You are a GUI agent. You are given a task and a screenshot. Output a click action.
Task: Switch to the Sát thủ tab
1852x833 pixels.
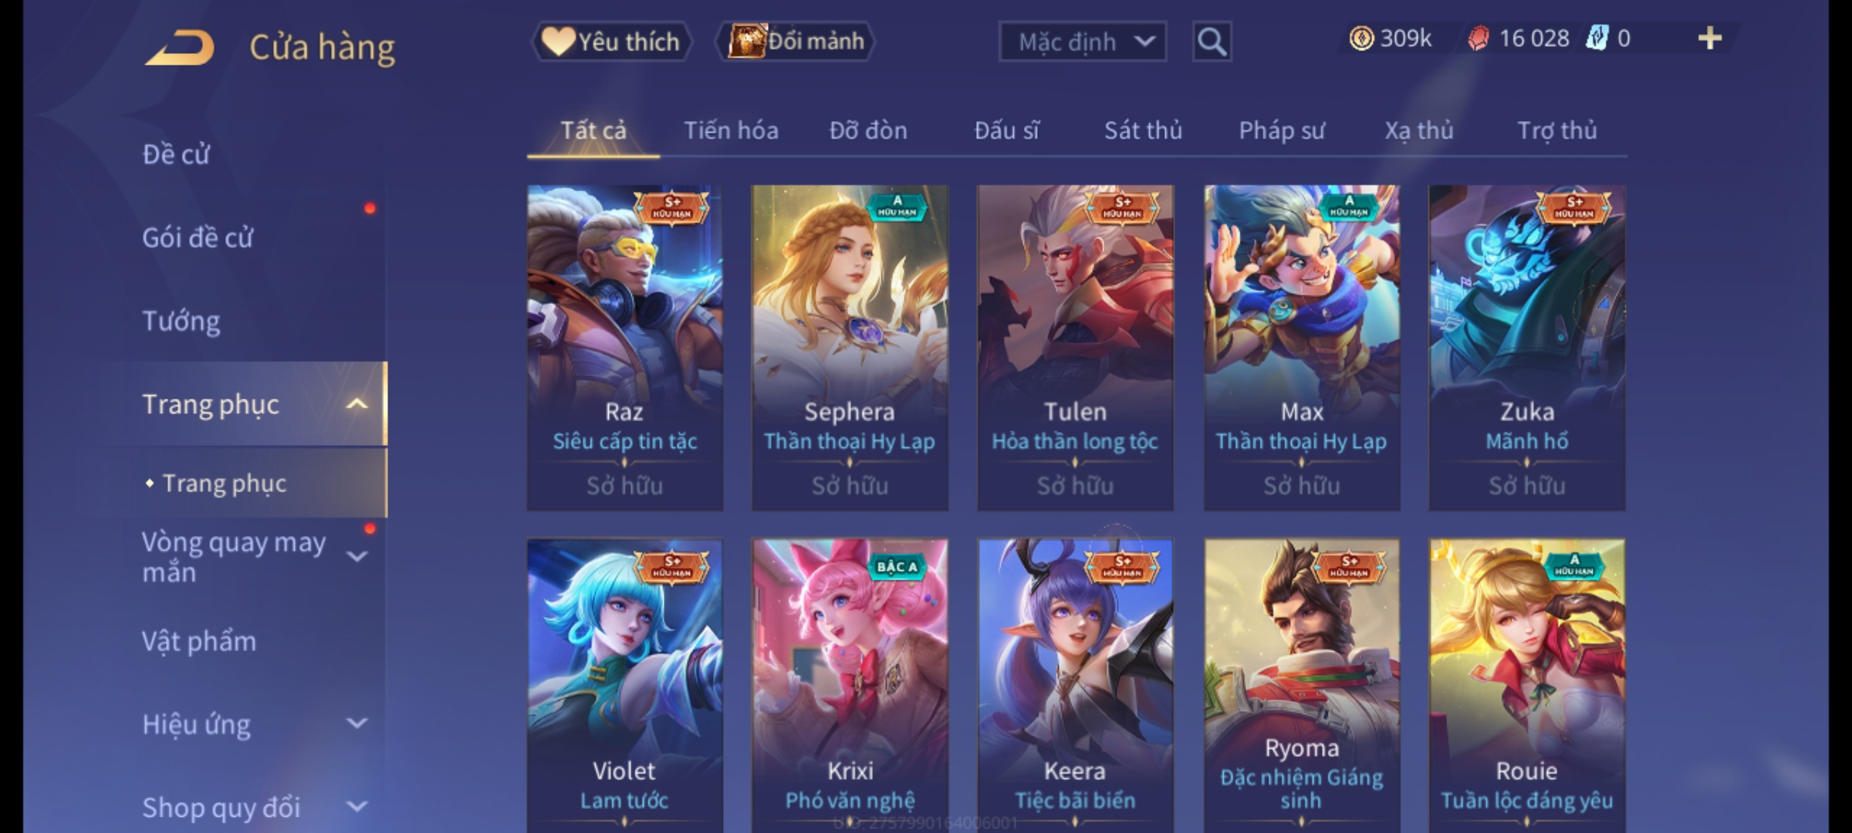[x=1143, y=130]
